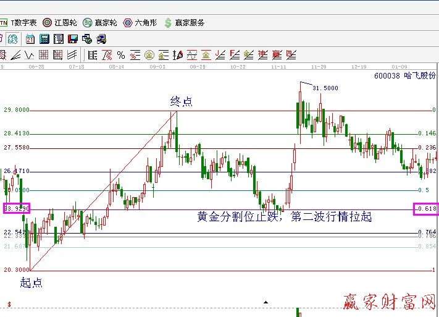Select the 四 fan lines tool
Image resolution: width=439 pixels, height=317 pixels.
[x=291, y=55]
